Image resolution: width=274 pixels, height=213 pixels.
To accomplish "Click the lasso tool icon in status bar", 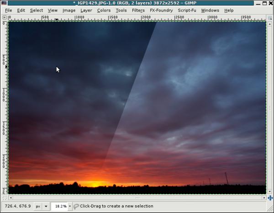I will [x=76, y=206].
